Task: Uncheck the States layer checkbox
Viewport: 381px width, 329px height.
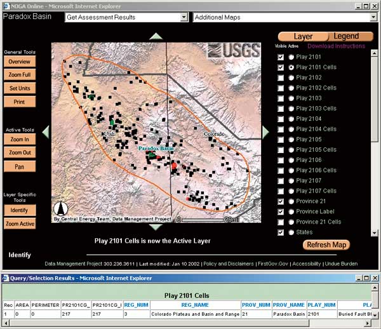Action: pyautogui.click(x=281, y=232)
